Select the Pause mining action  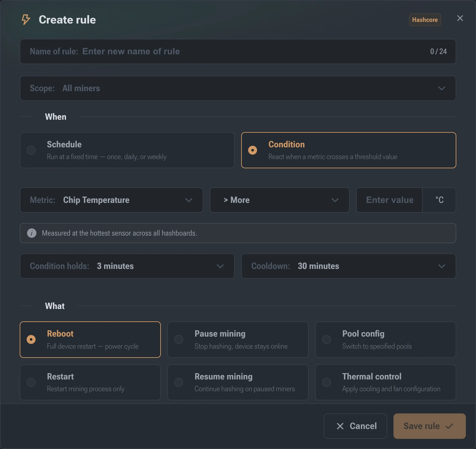(x=238, y=339)
